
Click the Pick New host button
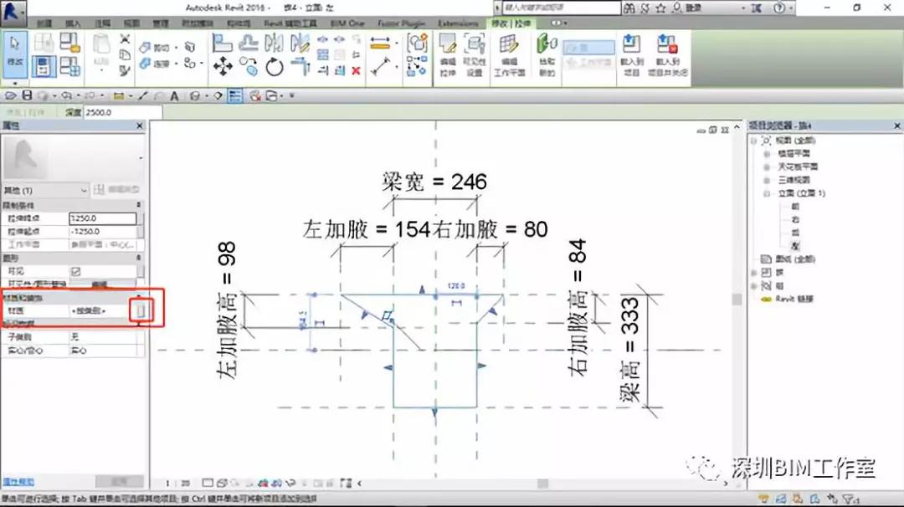point(547,54)
